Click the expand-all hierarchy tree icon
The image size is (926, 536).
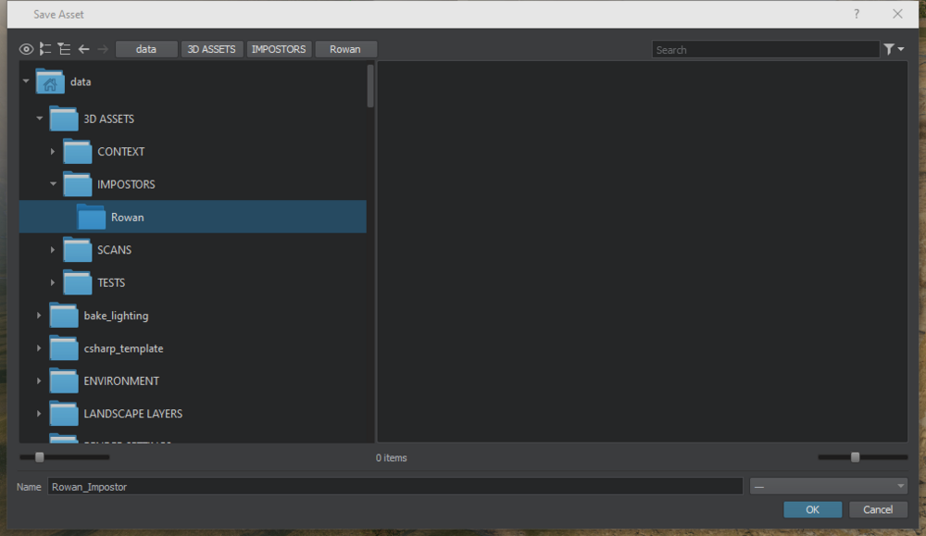pyautogui.click(x=44, y=49)
